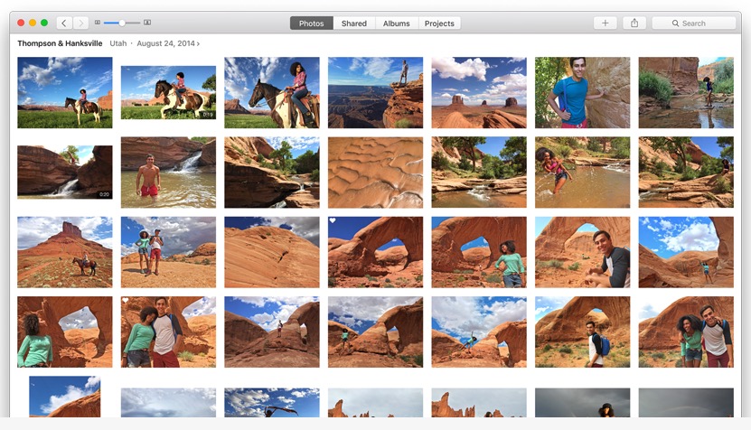Select shirtless man in red shorts photo
Image resolution: width=751 pixels, height=430 pixels.
tap(168, 172)
